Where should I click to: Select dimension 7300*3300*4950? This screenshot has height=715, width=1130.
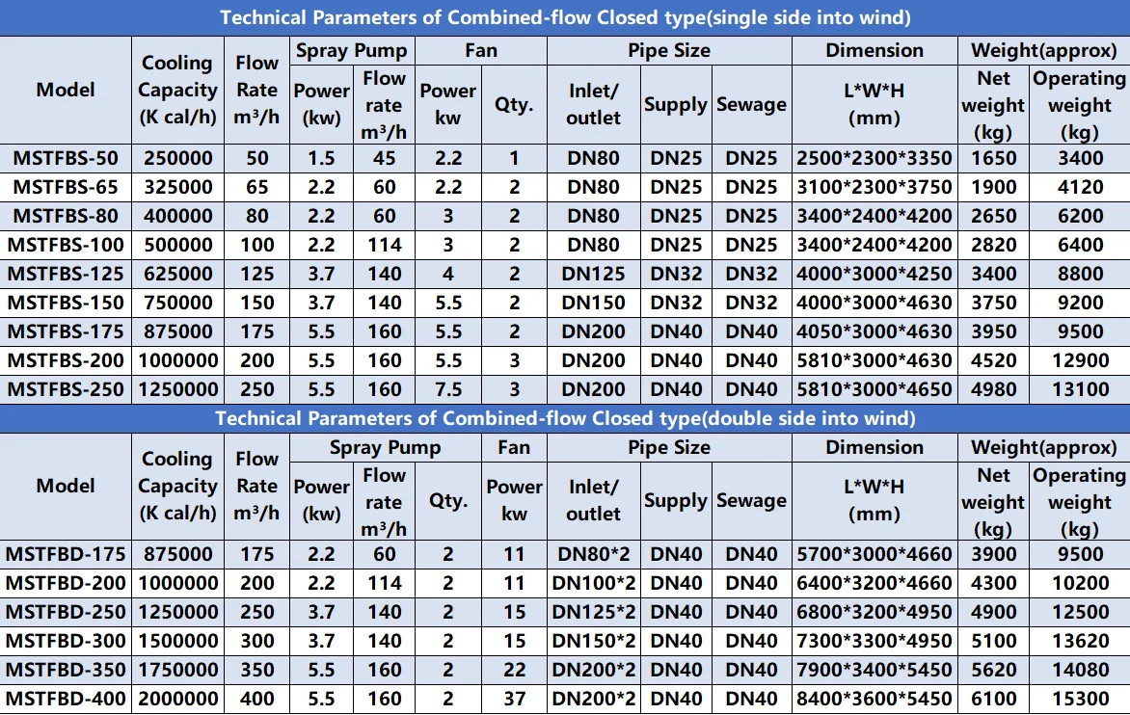(x=874, y=641)
